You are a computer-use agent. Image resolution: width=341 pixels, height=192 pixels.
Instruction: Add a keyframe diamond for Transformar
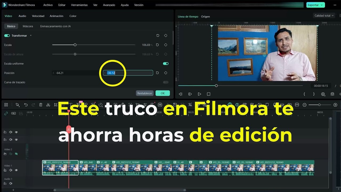166,35
